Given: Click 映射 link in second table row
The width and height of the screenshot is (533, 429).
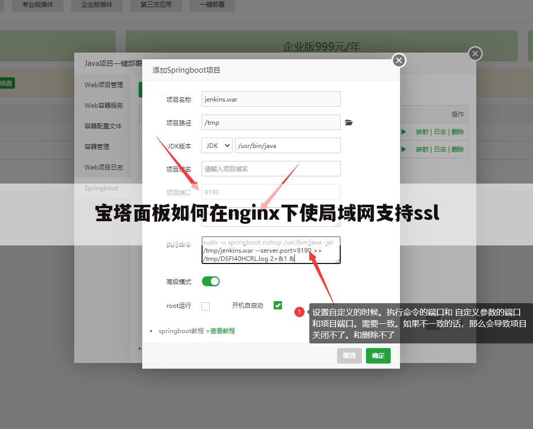Looking at the screenshot, I should point(422,149).
